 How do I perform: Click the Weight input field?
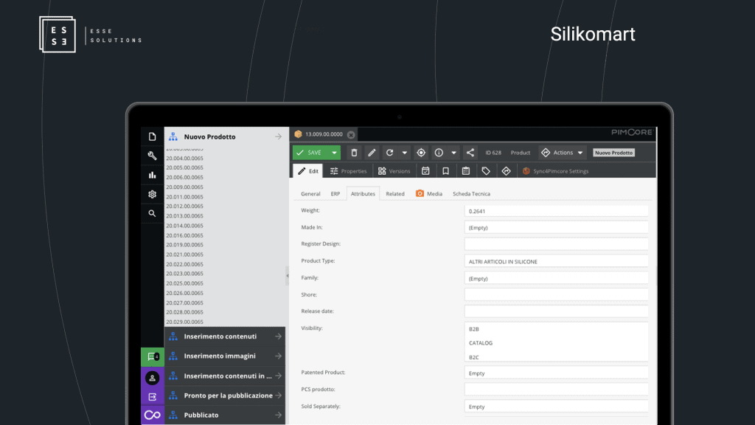[x=556, y=211]
